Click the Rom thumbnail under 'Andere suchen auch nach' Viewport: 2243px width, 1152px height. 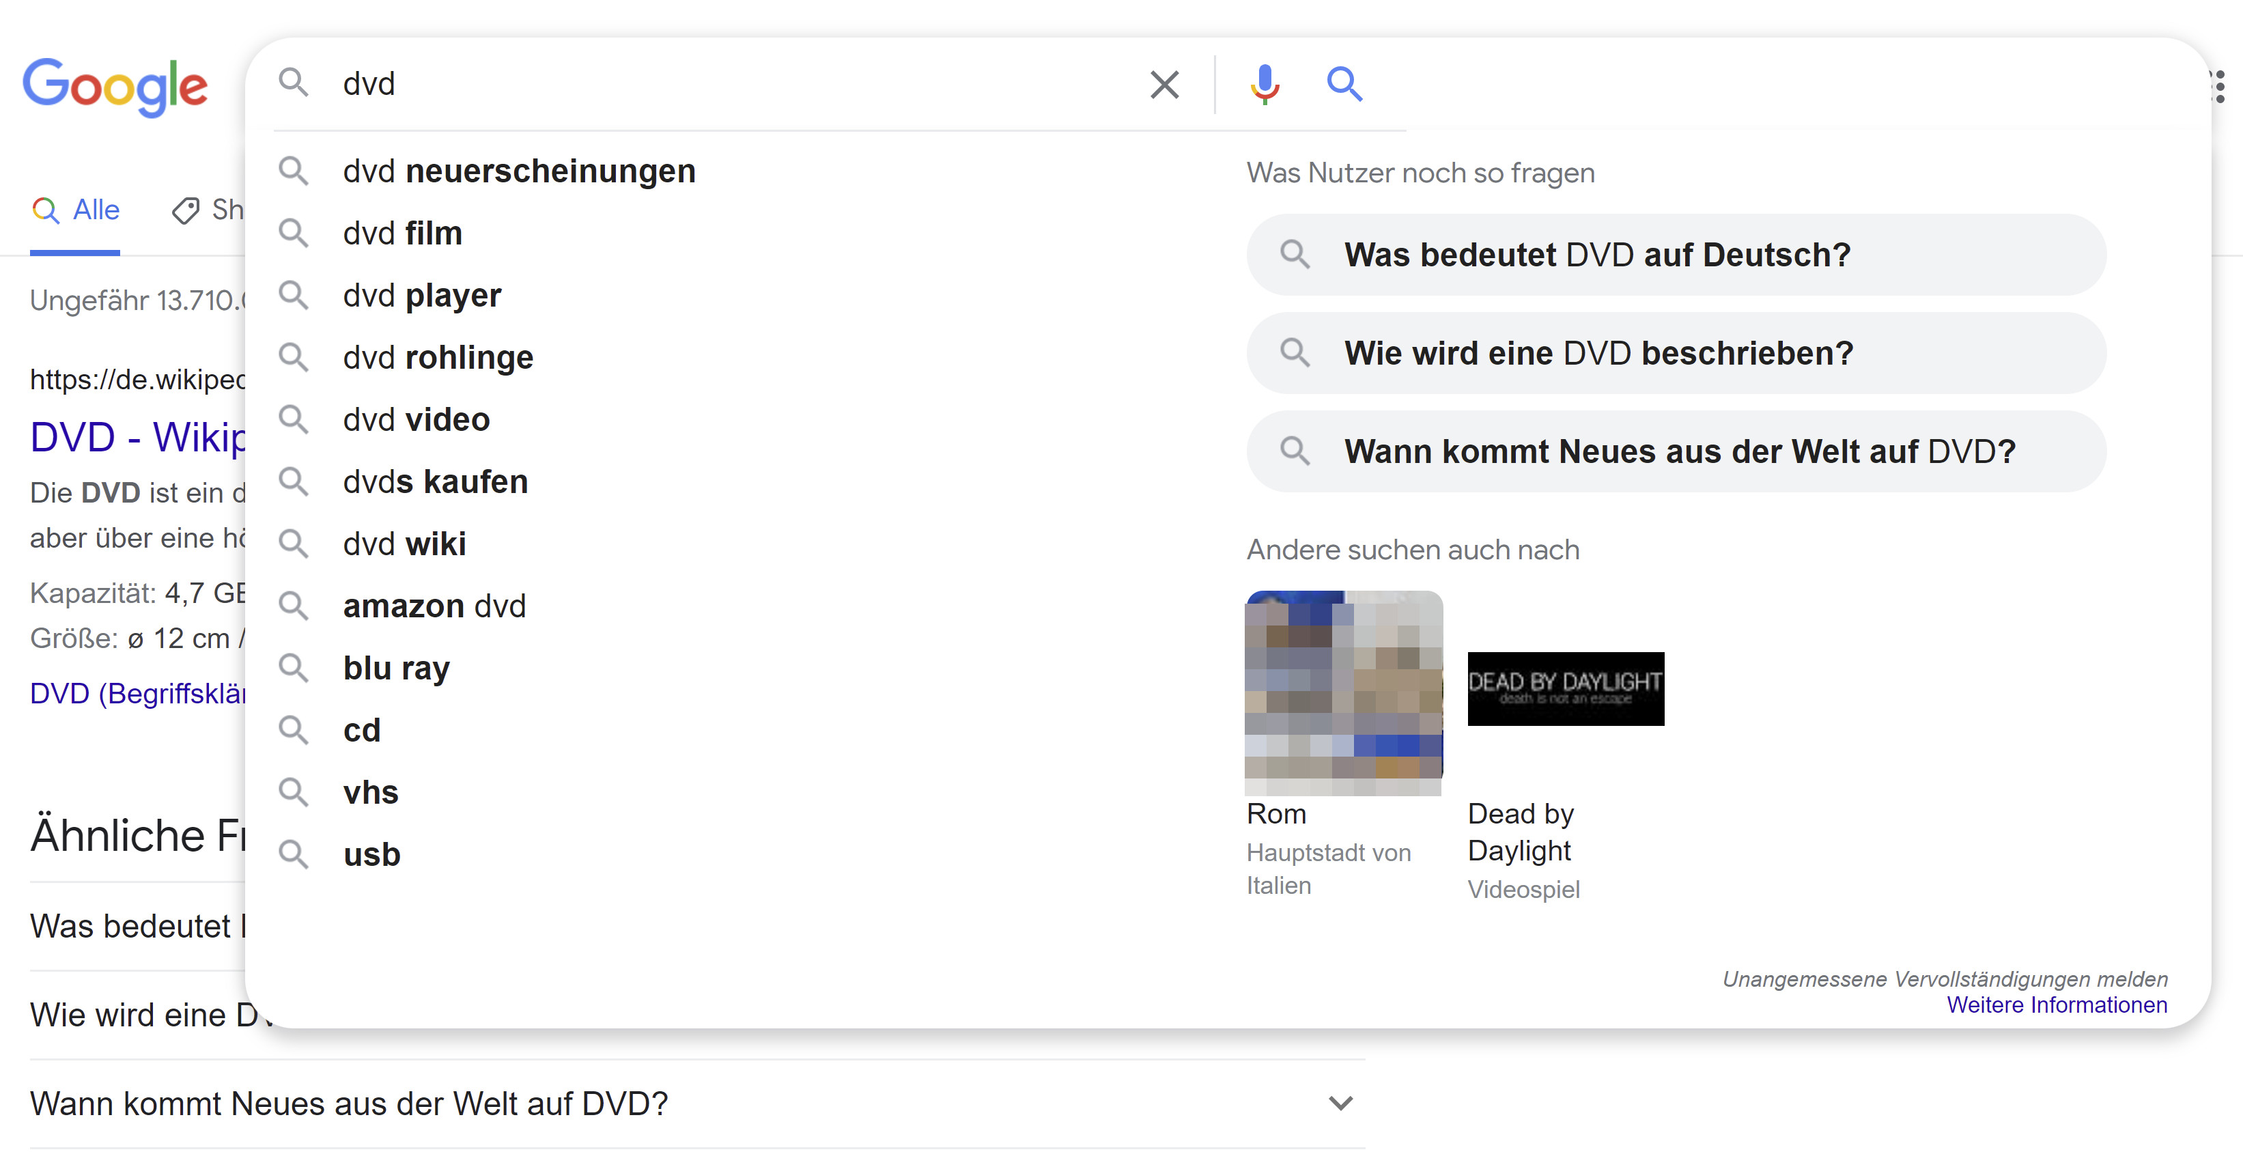[x=1344, y=694]
